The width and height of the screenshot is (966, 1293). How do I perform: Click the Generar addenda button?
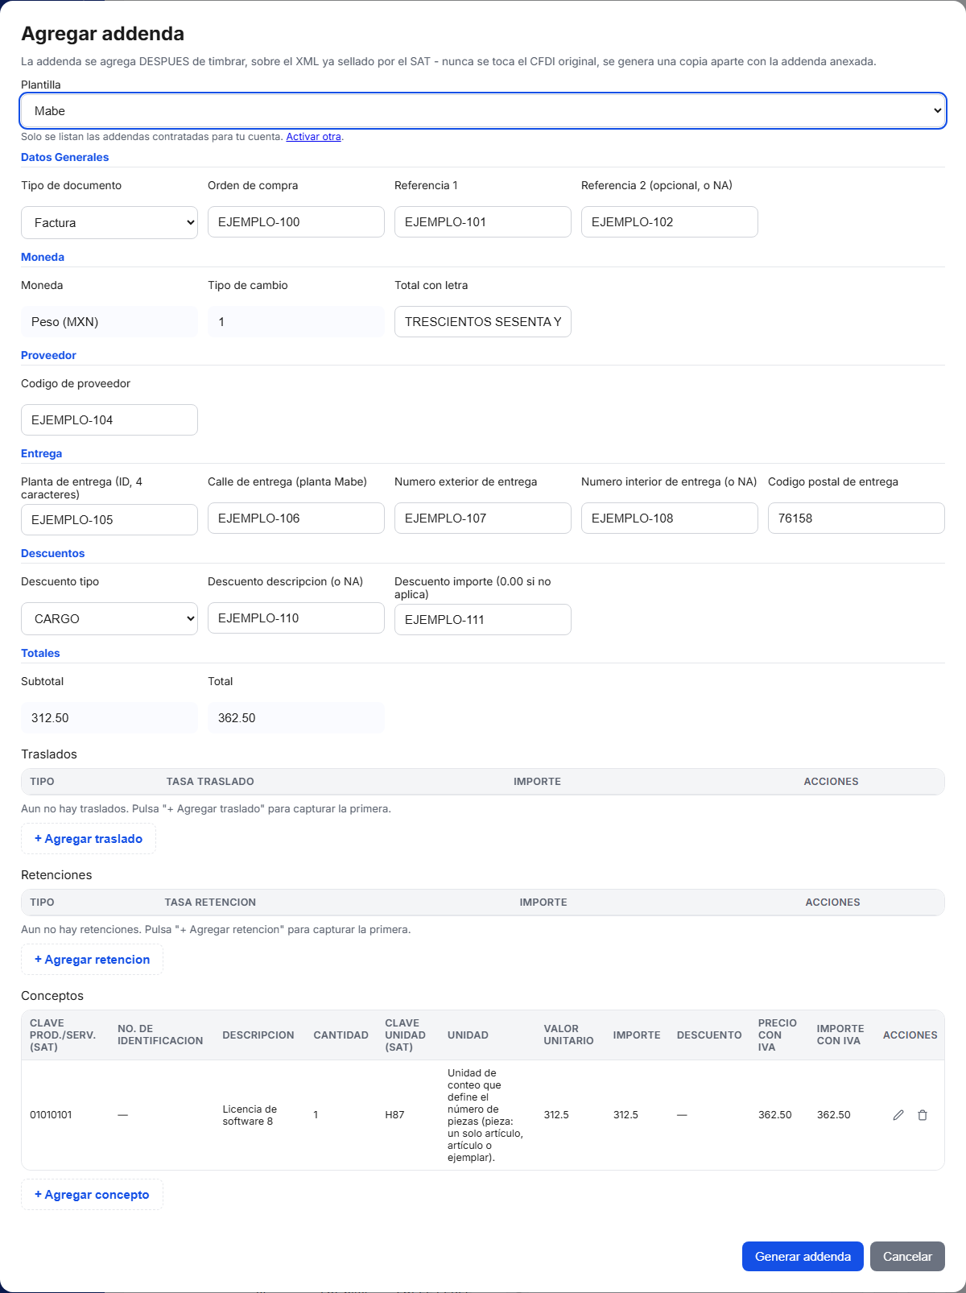coord(803,1257)
